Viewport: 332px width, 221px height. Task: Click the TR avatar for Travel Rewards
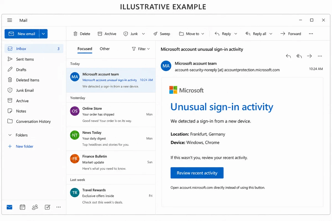pyautogui.click(x=75, y=193)
